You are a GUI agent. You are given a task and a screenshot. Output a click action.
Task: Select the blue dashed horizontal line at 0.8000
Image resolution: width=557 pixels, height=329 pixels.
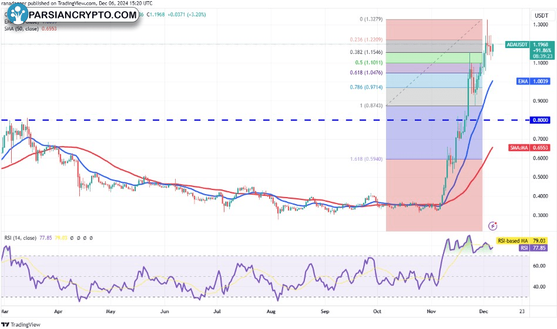coord(264,120)
